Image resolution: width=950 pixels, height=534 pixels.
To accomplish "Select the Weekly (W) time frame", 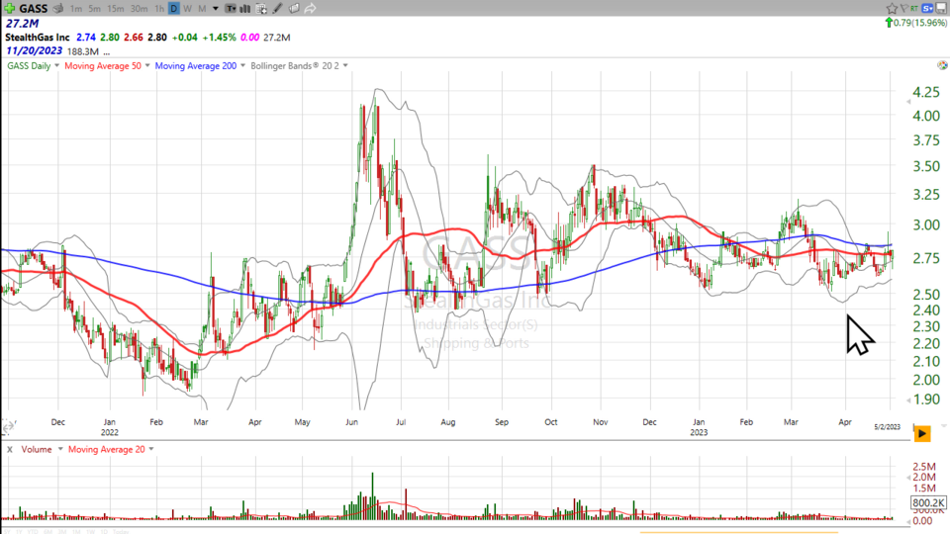I will click(187, 9).
